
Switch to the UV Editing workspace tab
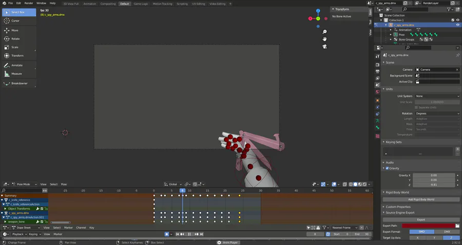[x=198, y=4]
